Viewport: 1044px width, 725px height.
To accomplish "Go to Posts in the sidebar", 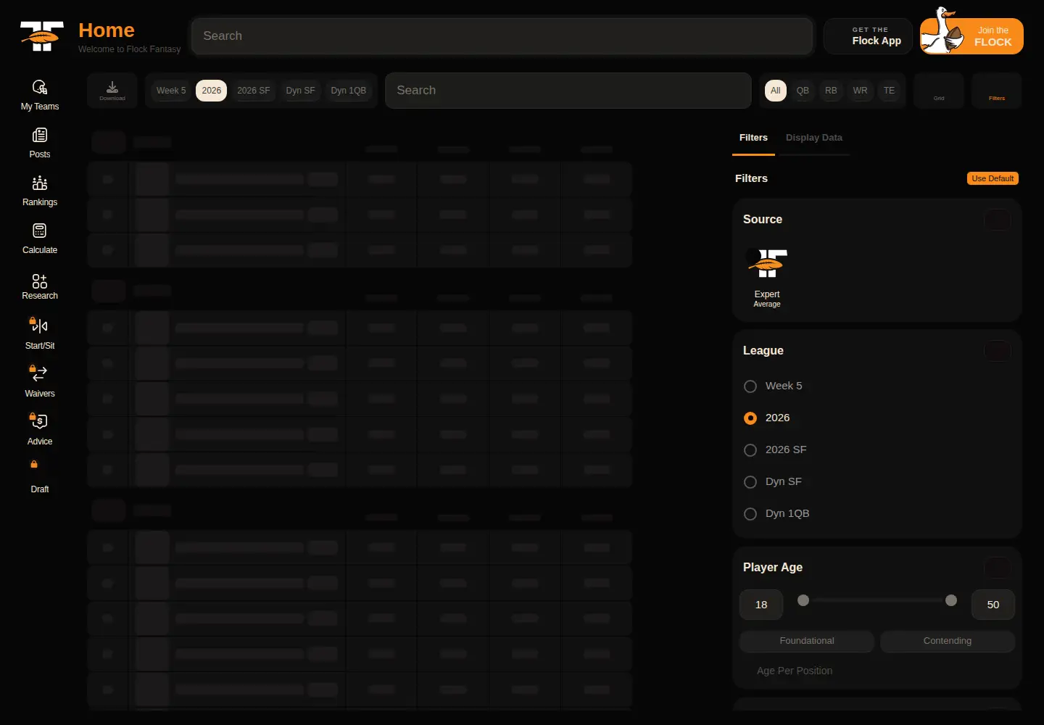I will [40, 144].
